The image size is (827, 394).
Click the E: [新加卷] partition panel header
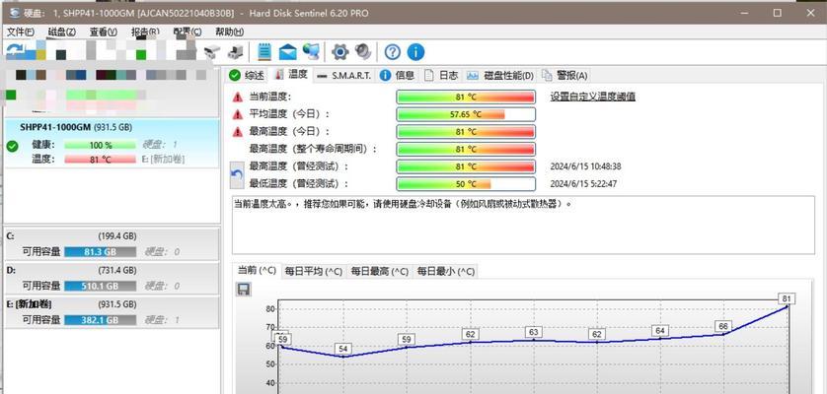click(x=112, y=304)
